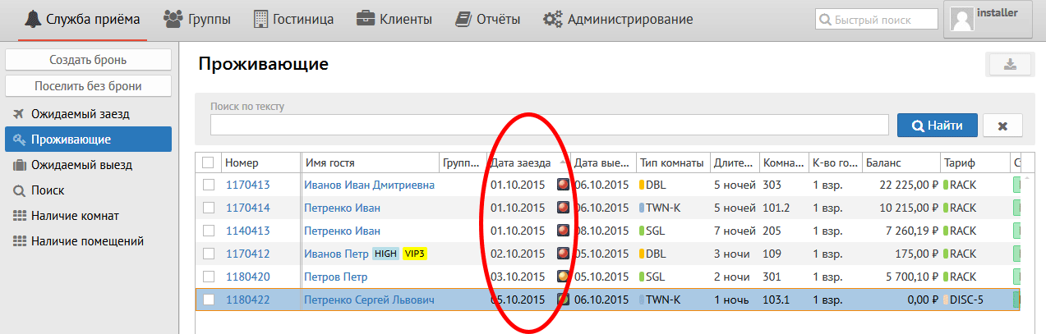Image resolution: width=1046 pixels, height=334 pixels.
Task: Click the HIGH tag on Иванов Петр
Action: coord(385,254)
